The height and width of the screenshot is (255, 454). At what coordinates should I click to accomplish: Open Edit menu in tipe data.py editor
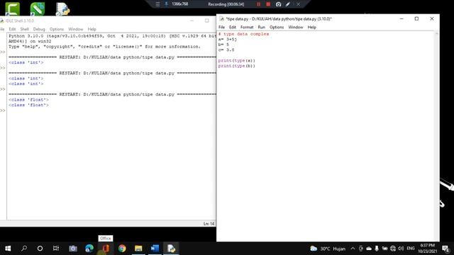pos(233,27)
